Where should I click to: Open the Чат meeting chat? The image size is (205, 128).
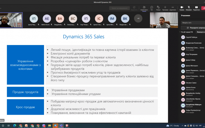(152, 8)
